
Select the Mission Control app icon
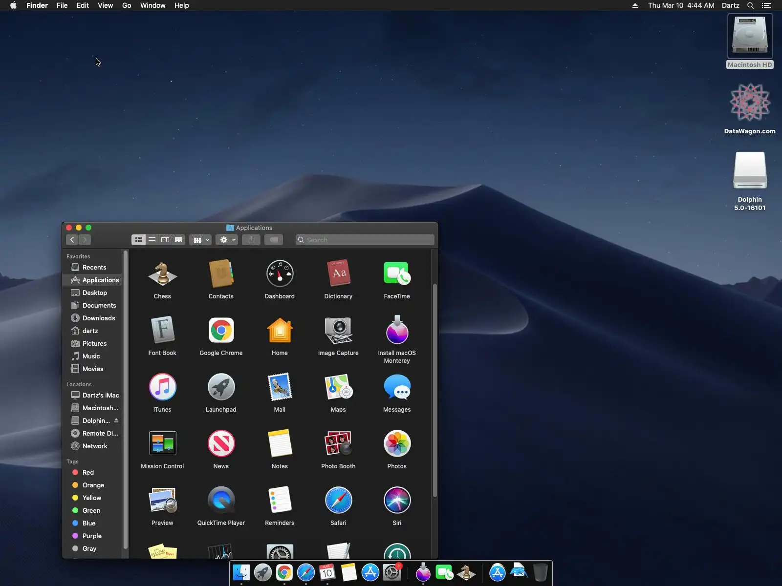[162, 444]
